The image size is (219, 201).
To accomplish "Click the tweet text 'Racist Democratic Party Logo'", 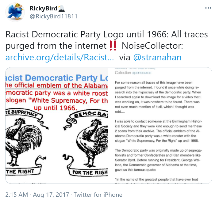I will (x=64, y=34).
